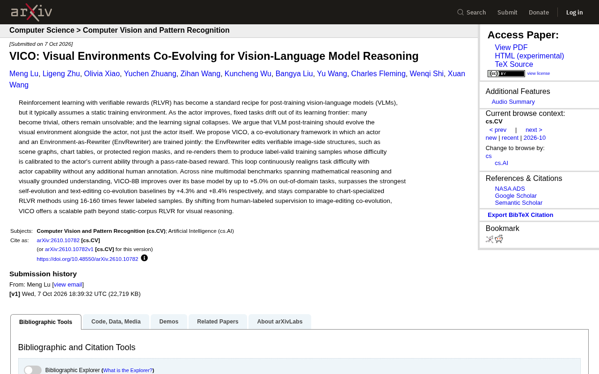Open the Audio Summary link
The height and width of the screenshot is (374, 599).
513,102
